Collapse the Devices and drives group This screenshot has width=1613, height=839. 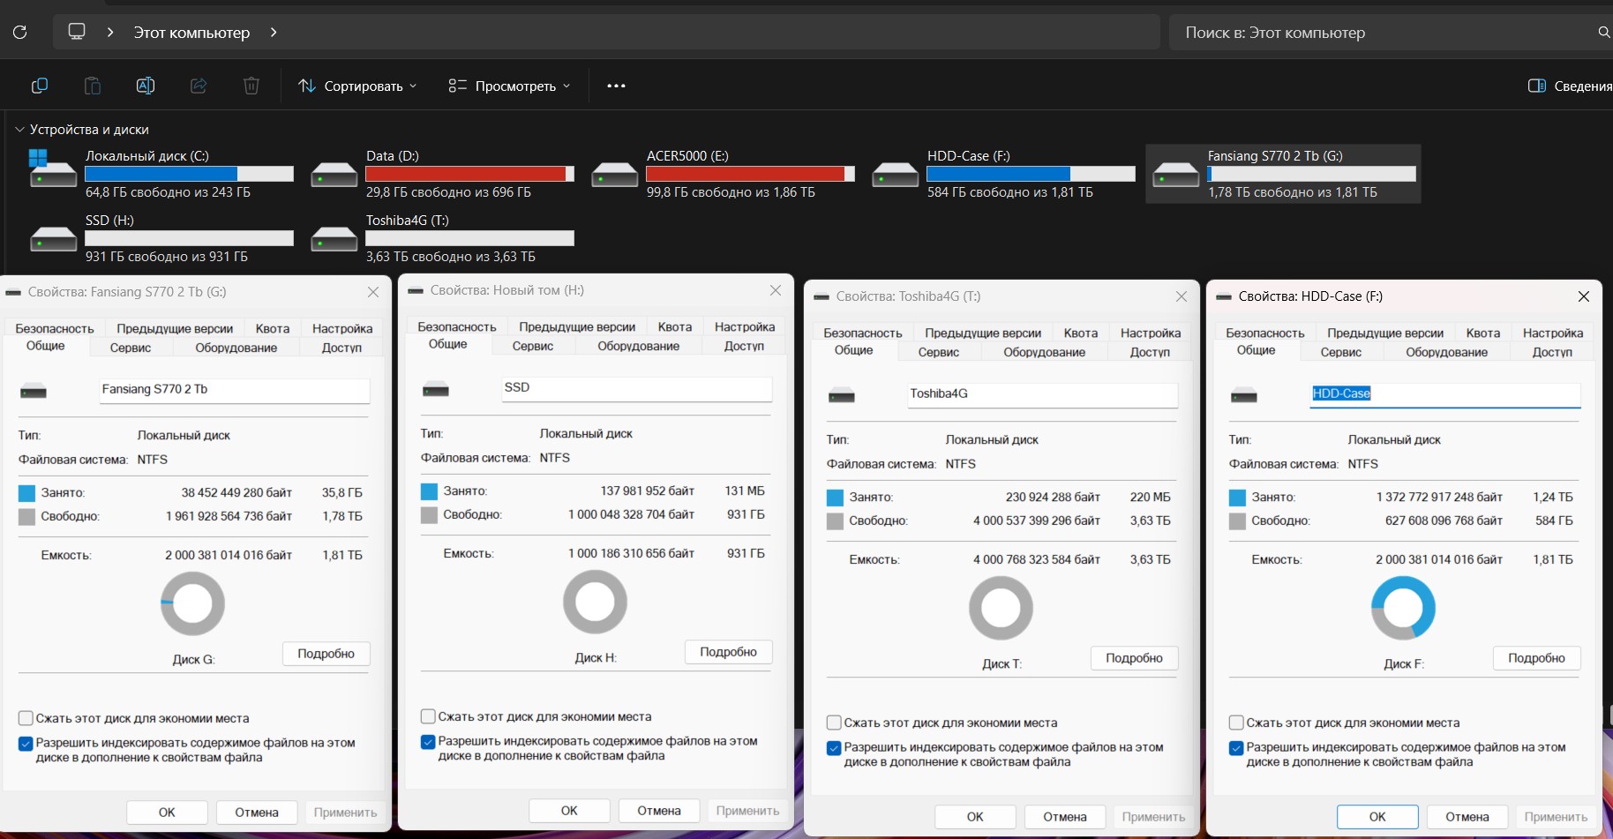[x=19, y=130]
